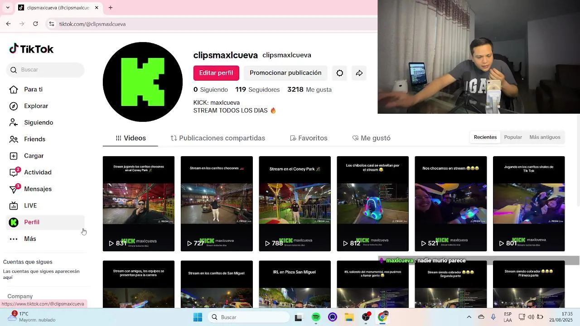Click browser back arrow

click(x=8, y=24)
